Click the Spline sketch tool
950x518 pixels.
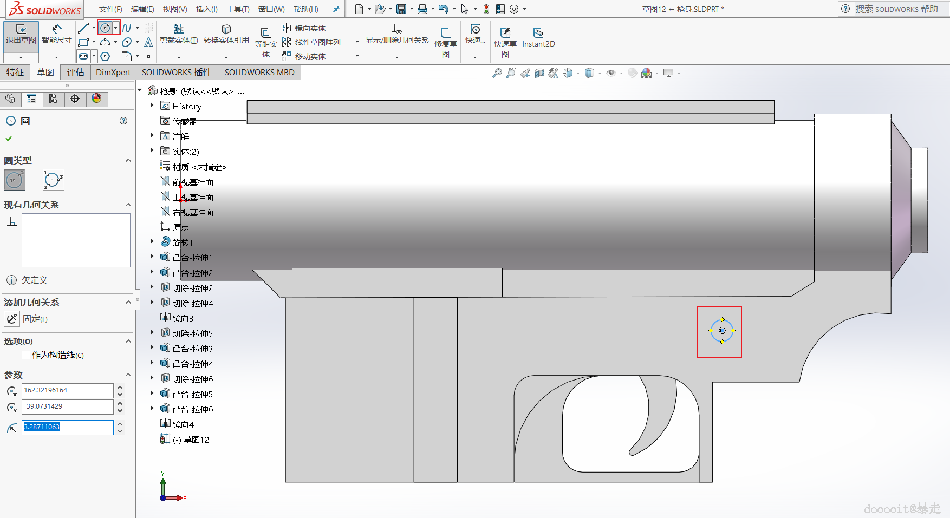[127, 28]
